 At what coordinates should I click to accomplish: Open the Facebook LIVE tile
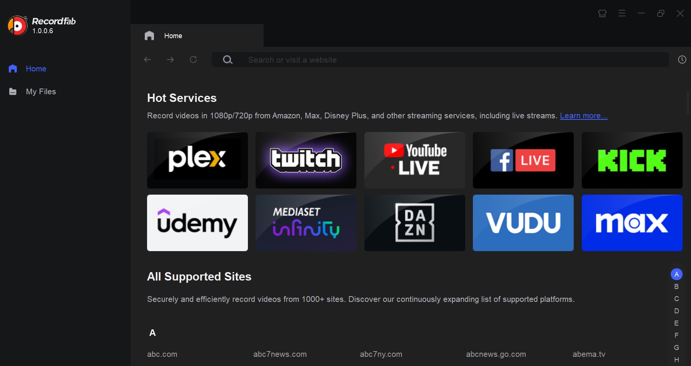523,160
